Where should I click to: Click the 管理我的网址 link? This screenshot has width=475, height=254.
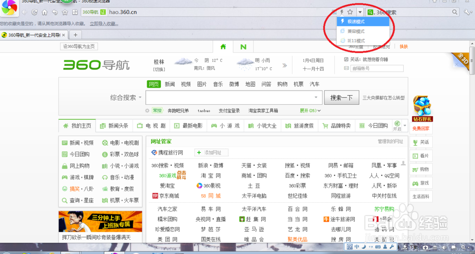click(x=390, y=142)
